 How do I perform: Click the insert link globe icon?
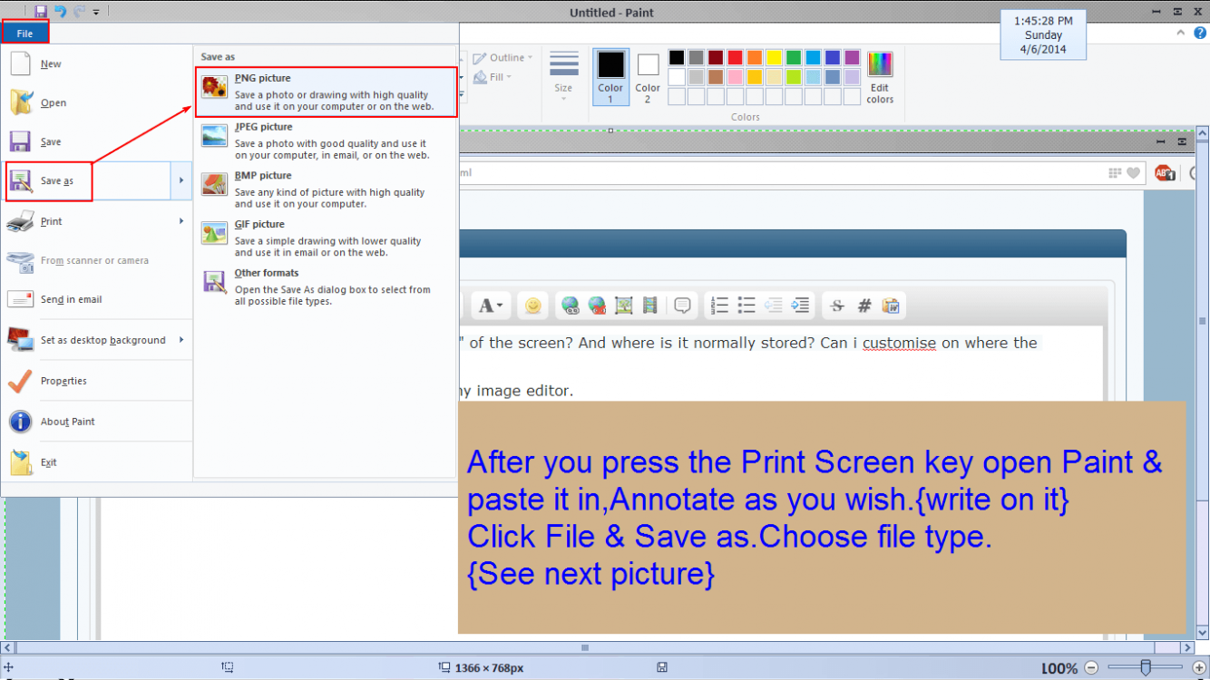click(571, 306)
